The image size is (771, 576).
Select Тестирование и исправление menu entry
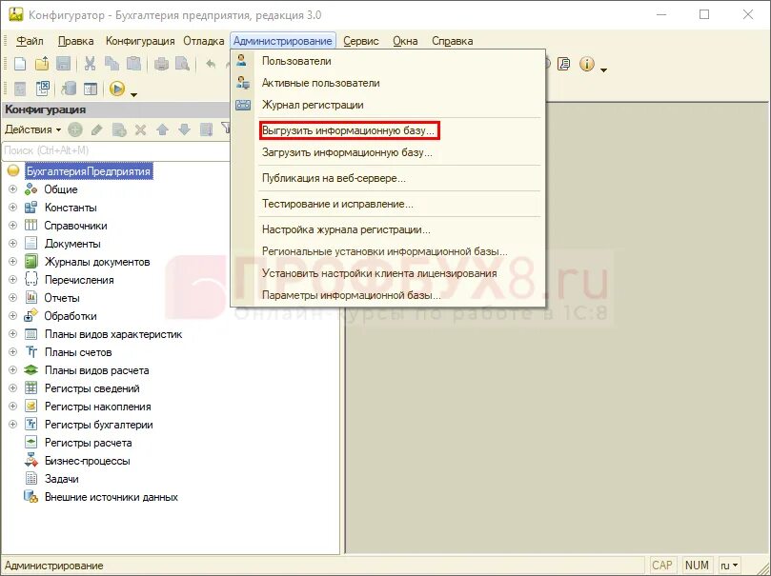click(x=337, y=204)
